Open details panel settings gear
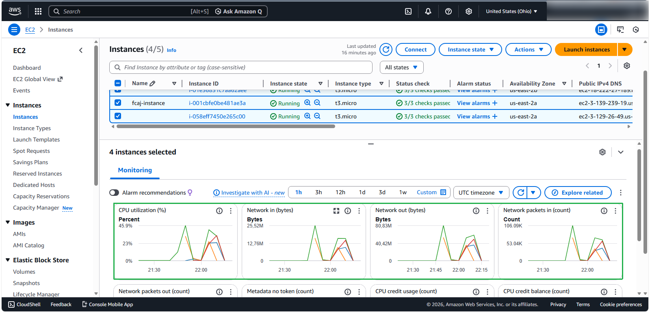This screenshot has height=313, width=650. [602, 152]
